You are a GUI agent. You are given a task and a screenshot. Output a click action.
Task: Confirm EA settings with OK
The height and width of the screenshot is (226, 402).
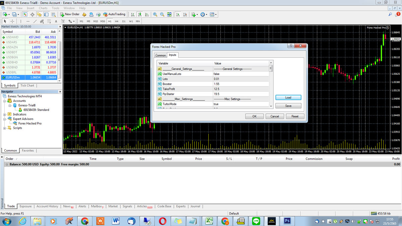tap(254, 116)
